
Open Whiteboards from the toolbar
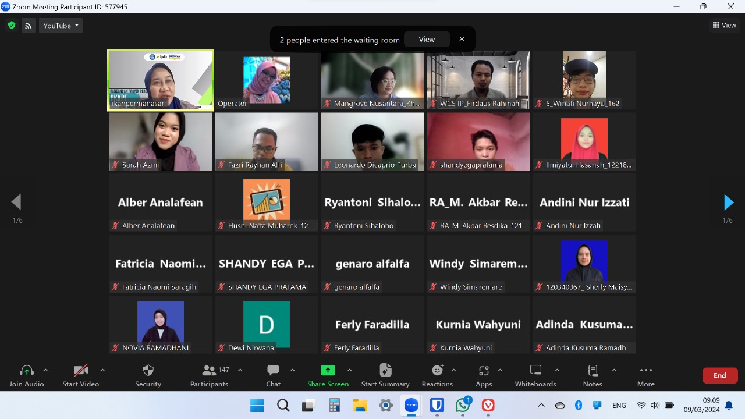click(x=535, y=375)
